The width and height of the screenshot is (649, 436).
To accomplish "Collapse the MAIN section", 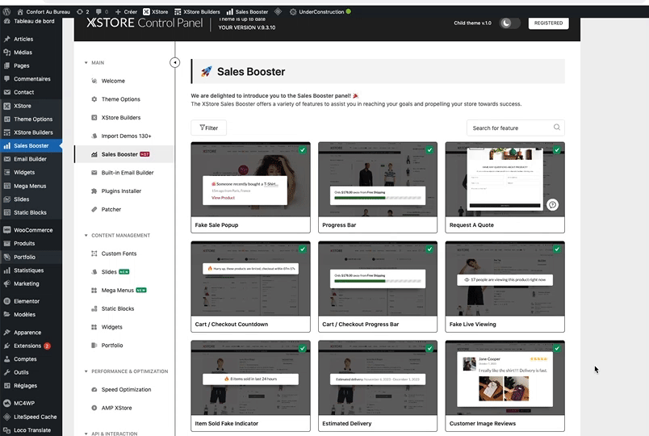I will pyautogui.click(x=86, y=63).
